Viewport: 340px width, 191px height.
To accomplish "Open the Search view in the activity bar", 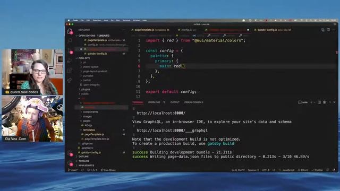I will point(70,40).
